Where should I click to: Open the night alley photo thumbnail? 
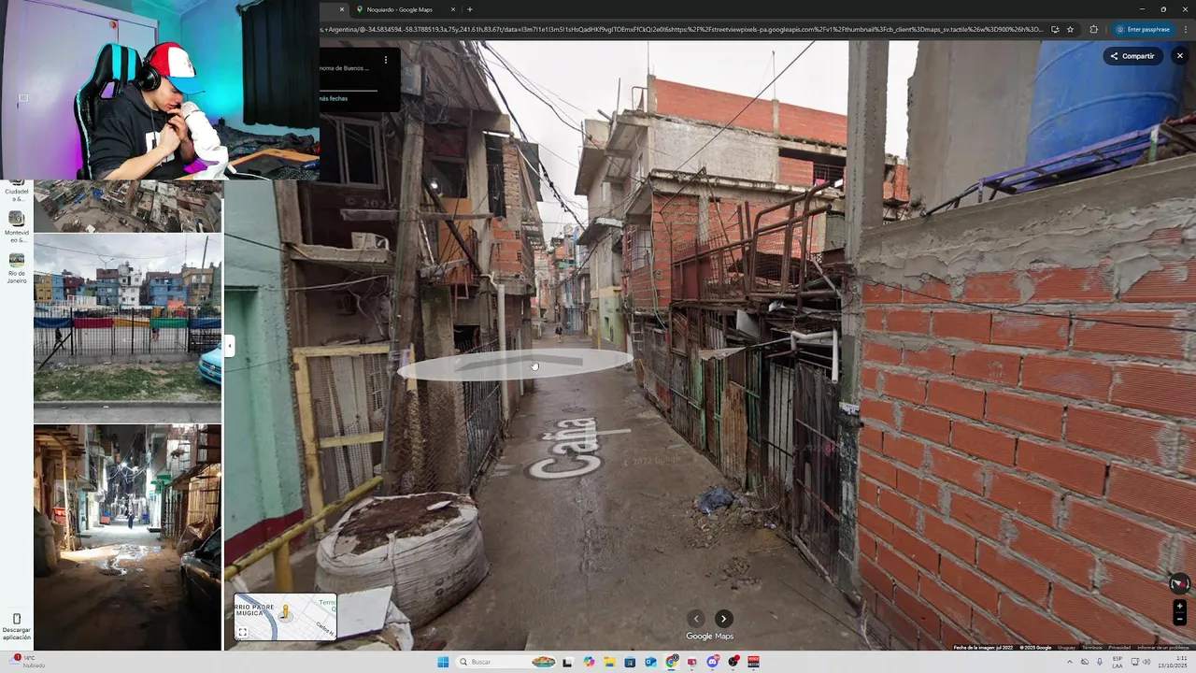[x=128, y=537]
